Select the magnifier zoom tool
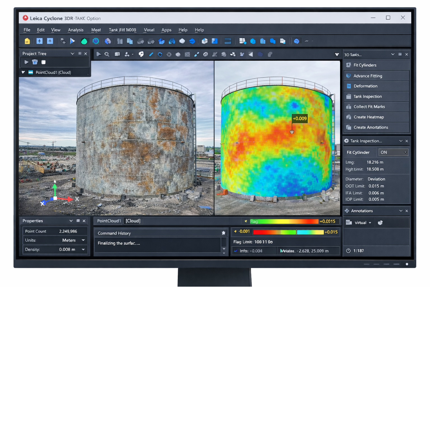The image size is (430, 430). coord(107,54)
